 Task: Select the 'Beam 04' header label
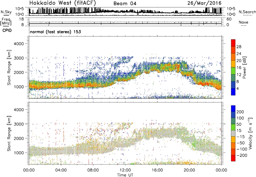coord(125,4)
